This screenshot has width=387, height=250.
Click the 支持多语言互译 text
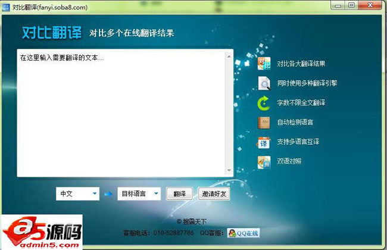click(x=298, y=142)
